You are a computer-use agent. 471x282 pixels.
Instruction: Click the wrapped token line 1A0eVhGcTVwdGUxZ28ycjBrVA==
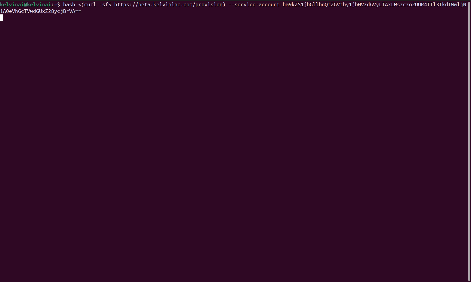pos(41,11)
